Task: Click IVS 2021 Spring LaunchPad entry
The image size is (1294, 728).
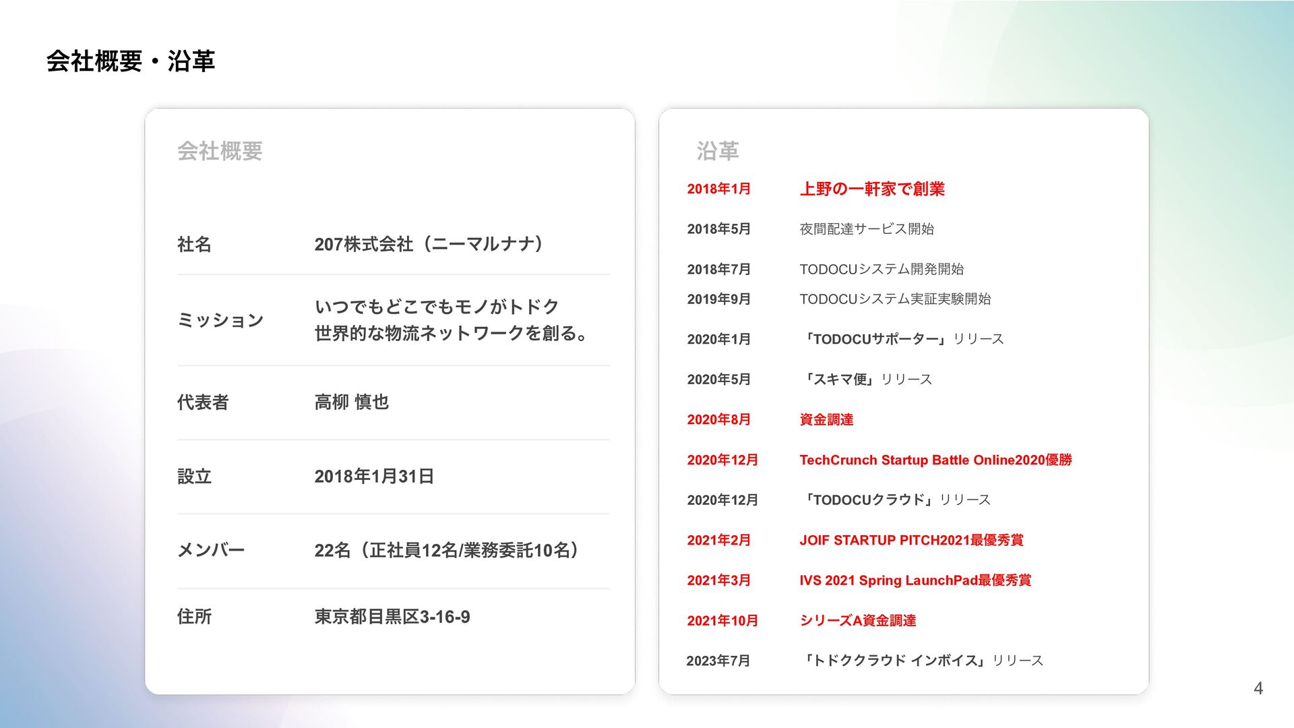Action: [915, 580]
